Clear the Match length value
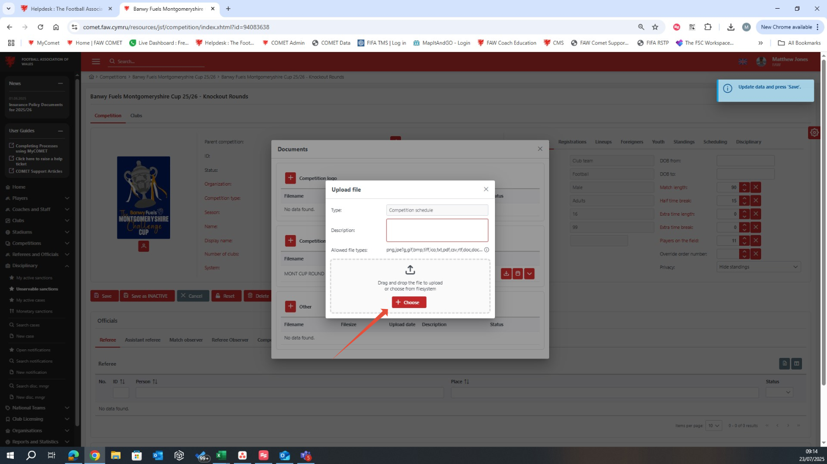 tap(756, 188)
